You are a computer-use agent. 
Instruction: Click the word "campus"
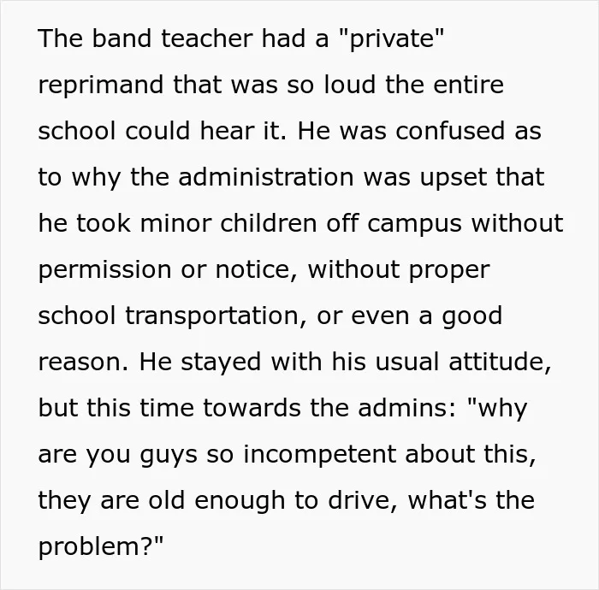(414, 224)
